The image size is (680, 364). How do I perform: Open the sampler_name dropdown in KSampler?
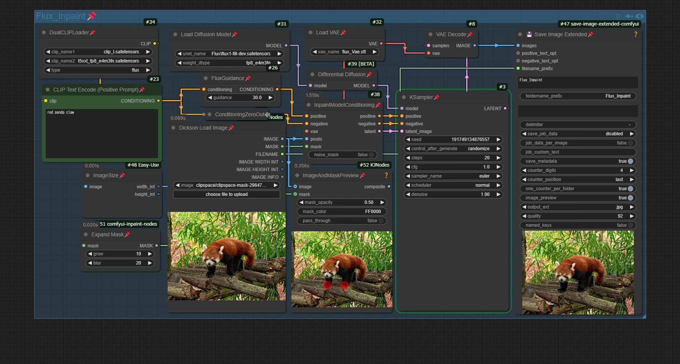(453, 176)
